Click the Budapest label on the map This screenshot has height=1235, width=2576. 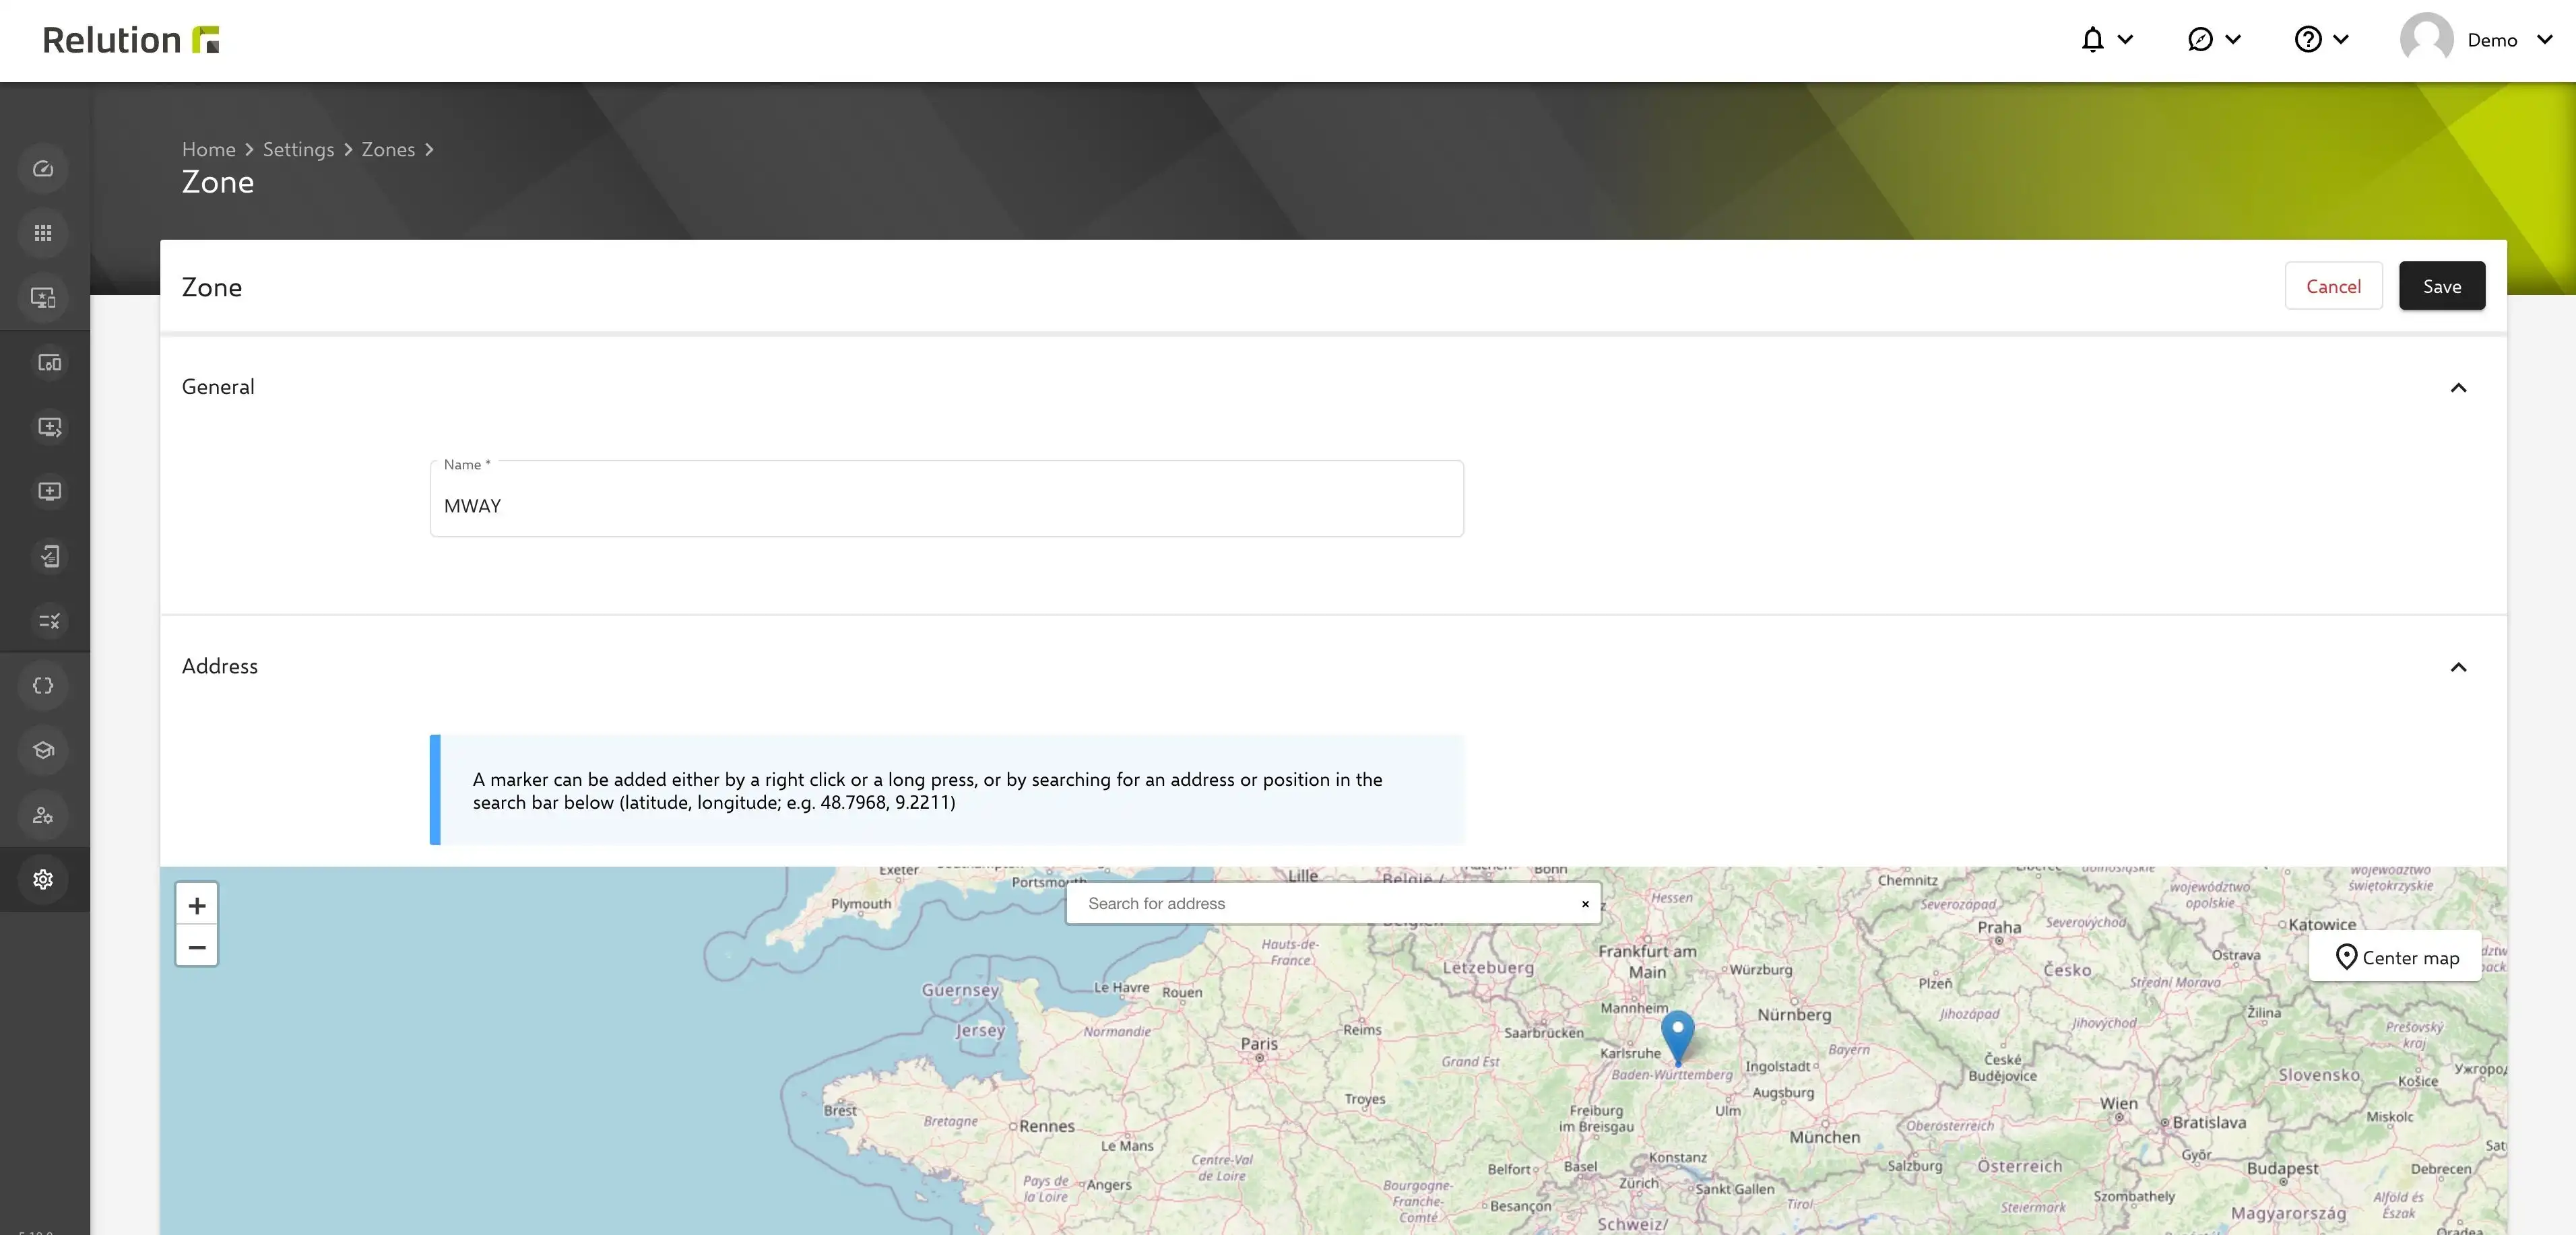(x=2282, y=1168)
